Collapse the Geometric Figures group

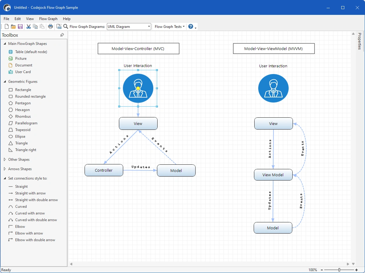5,82
